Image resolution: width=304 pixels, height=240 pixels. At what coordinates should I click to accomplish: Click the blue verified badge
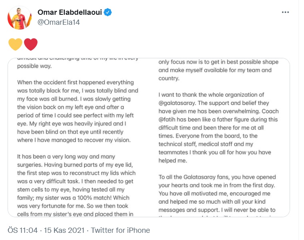108,12
